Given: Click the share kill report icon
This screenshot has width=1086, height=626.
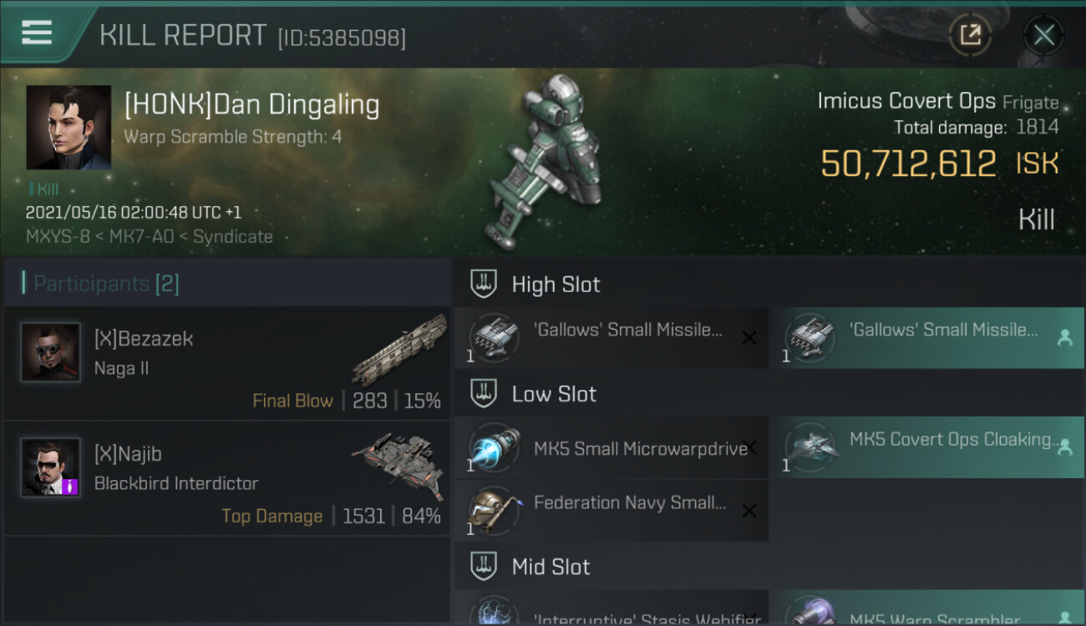Looking at the screenshot, I should 970,35.
